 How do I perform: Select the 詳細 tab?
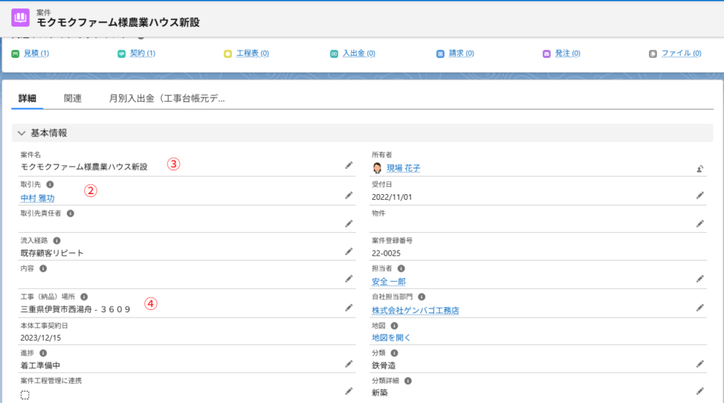click(x=28, y=99)
